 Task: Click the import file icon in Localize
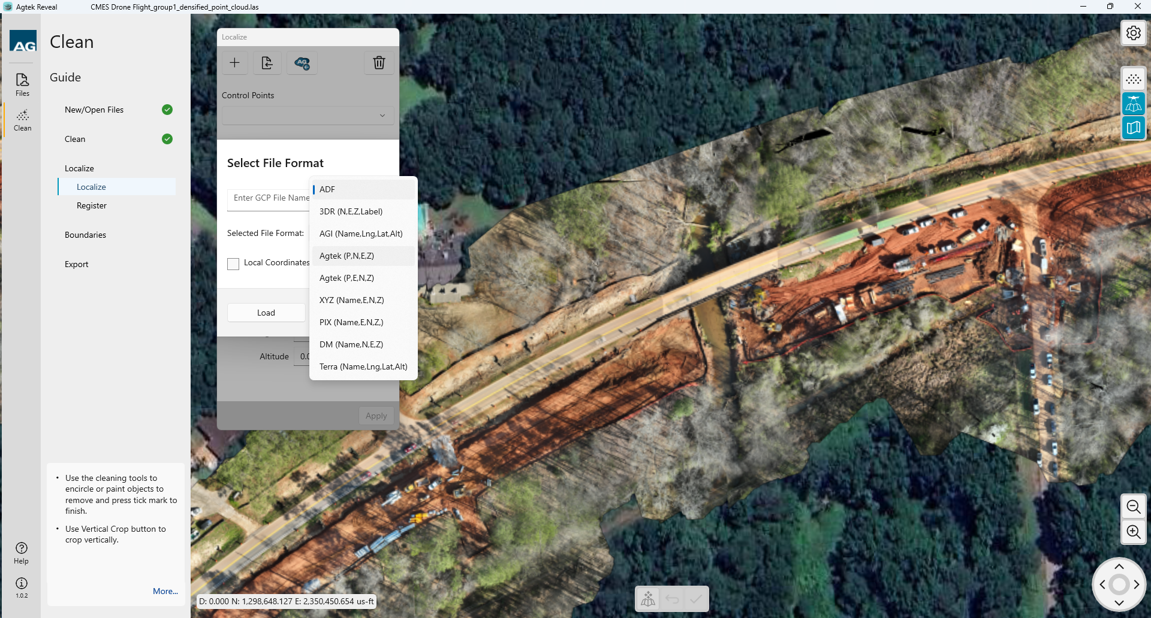click(267, 63)
